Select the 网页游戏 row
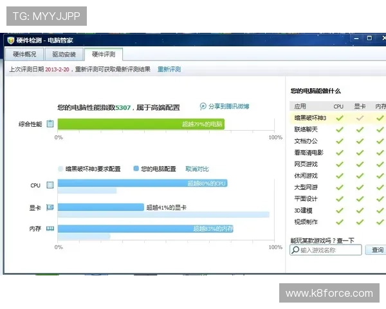386x309 pixels. [338, 164]
